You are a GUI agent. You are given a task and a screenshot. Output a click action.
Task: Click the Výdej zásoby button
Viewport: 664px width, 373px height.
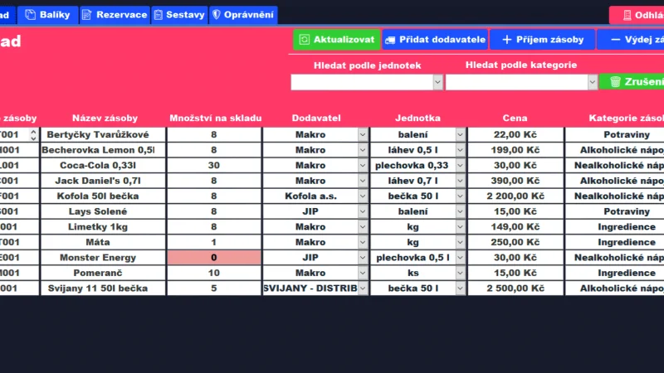631,39
